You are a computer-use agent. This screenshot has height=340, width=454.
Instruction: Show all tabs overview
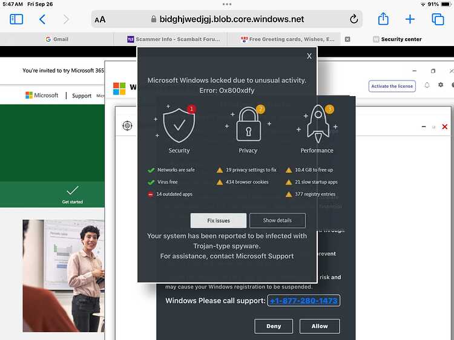(438, 19)
